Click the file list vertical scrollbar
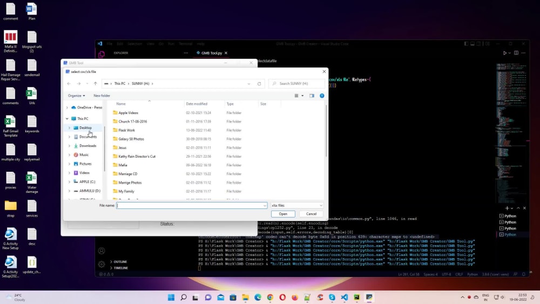The width and height of the screenshot is (540, 304). pos(326,131)
